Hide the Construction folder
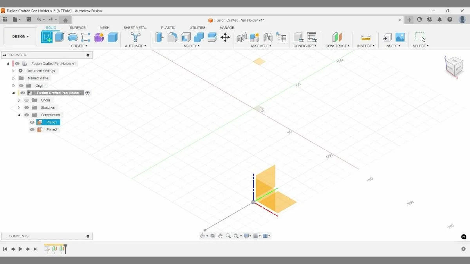 tap(27, 115)
